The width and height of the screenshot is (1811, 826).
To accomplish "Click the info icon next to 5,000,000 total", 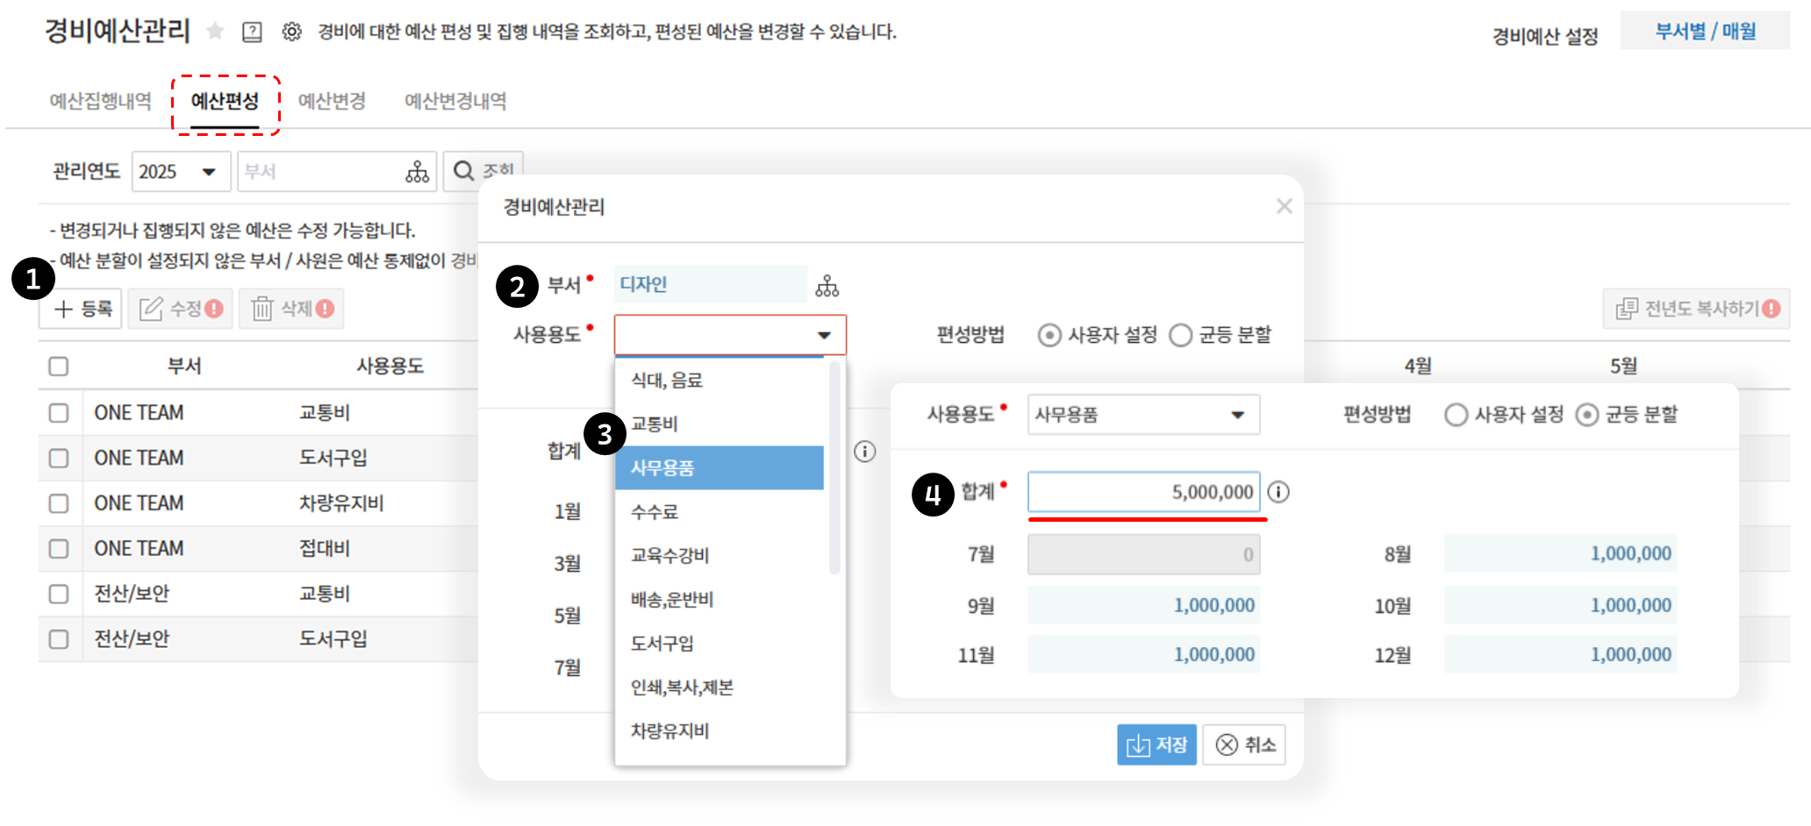I will [x=1278, y=492].
